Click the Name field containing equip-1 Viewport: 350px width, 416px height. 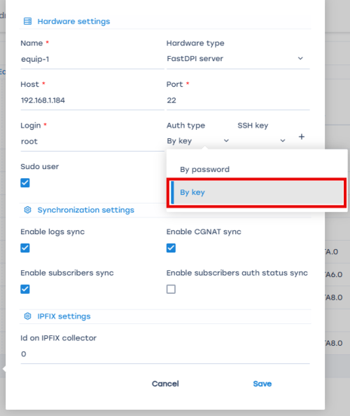click(x=92, y=59)
